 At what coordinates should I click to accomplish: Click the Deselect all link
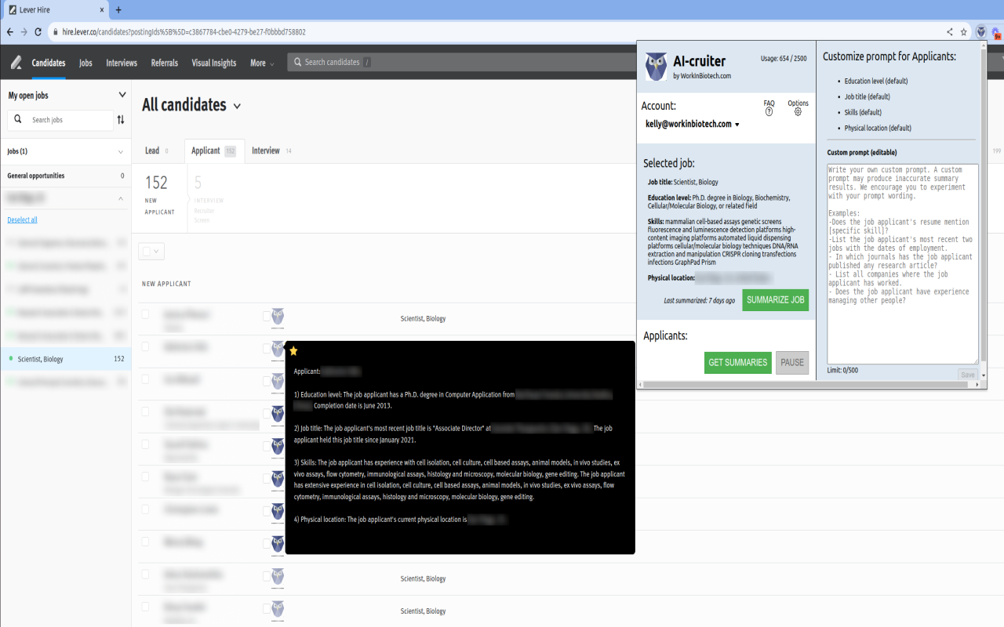tap(22, 220)
